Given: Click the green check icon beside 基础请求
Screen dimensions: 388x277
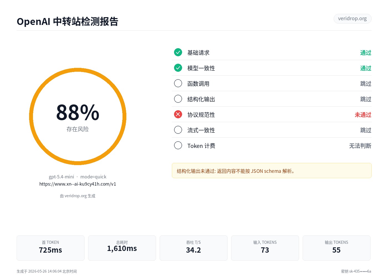Looking at the screenshot, I should (x=178, y=52).
